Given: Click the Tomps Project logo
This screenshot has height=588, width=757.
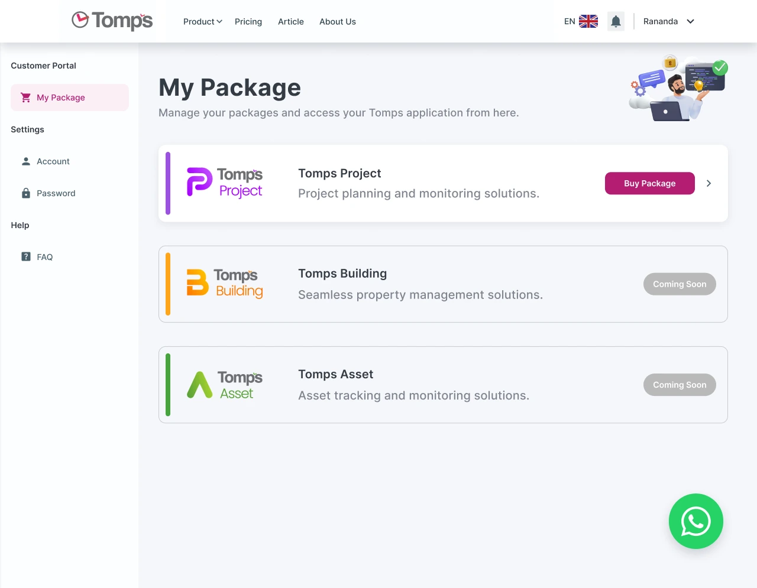Looking at the screenshot, I should click(x=225, y=183).
